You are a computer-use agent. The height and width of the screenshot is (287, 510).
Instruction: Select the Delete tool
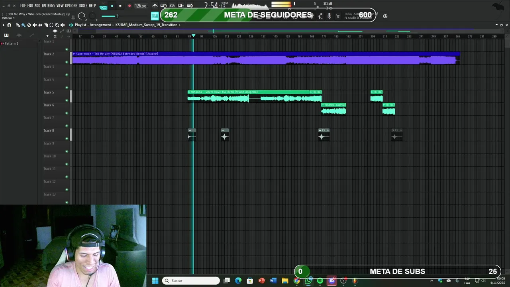(29, 25)
